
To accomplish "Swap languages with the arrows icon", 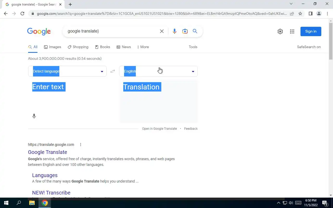I will click(113, 71).
